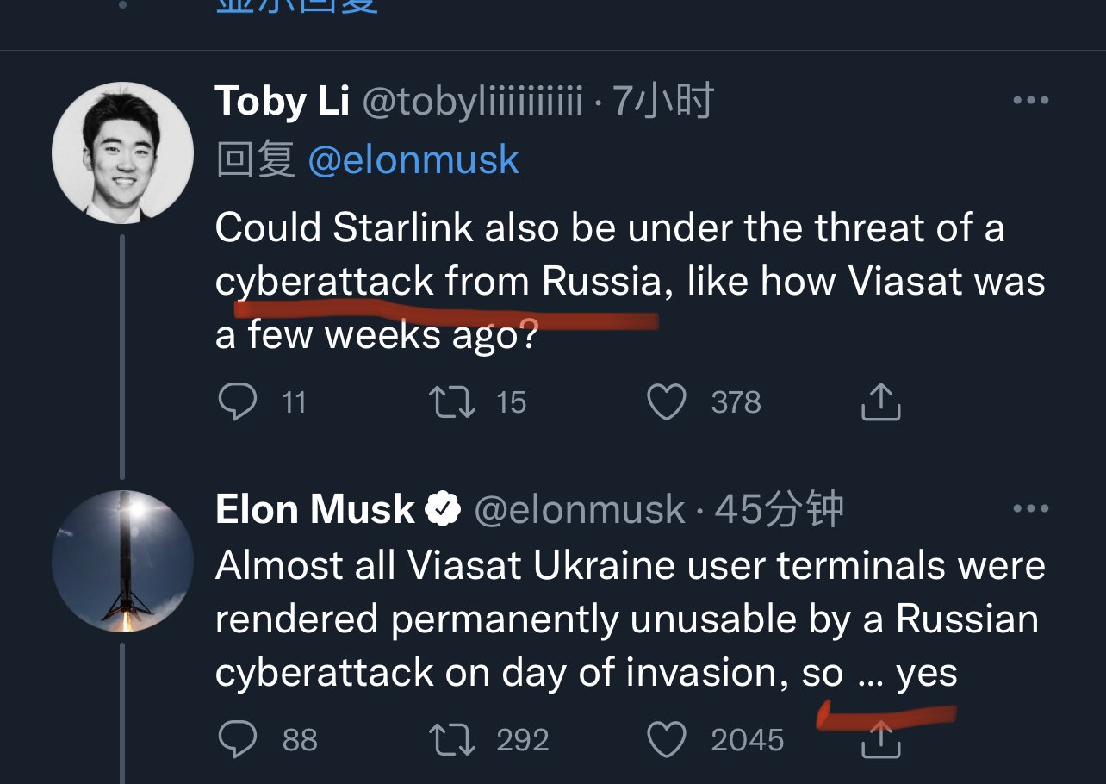
Task: Tap the Toby Li display name
Action: (x=283, y=102)
